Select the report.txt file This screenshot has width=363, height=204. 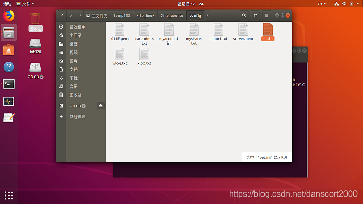click(218, 32)
